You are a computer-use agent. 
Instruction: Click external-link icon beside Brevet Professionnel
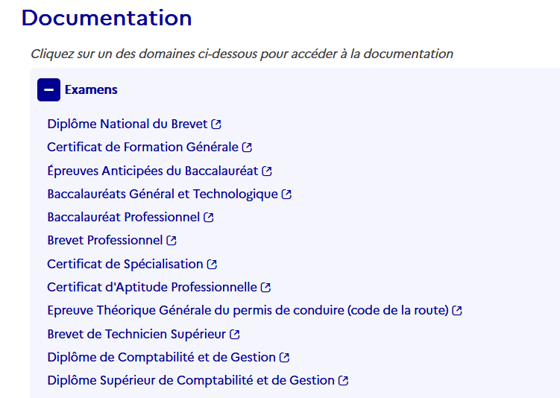(x=172, y=241)
